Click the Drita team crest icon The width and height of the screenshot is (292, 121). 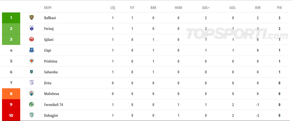point(31,83)
